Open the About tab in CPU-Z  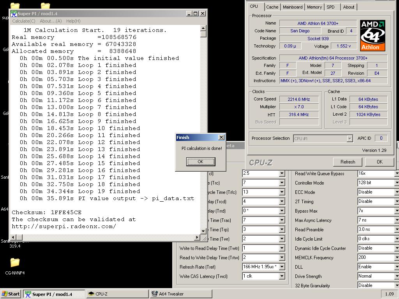tap(348, 7)
